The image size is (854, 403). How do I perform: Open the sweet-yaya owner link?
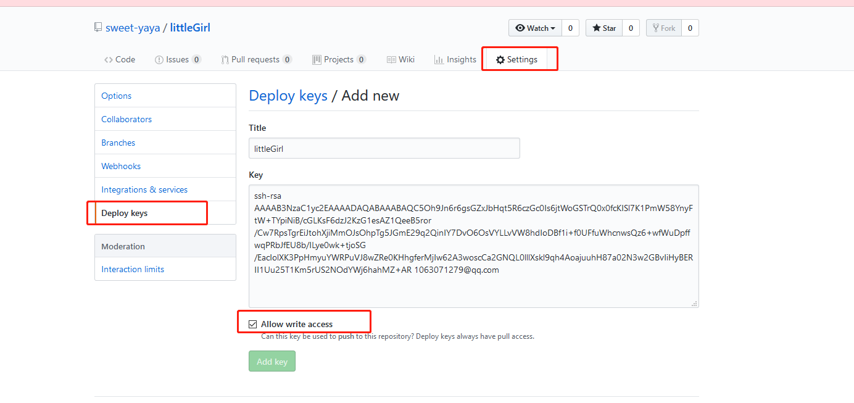pyautogui.click(x=133, y=28)
